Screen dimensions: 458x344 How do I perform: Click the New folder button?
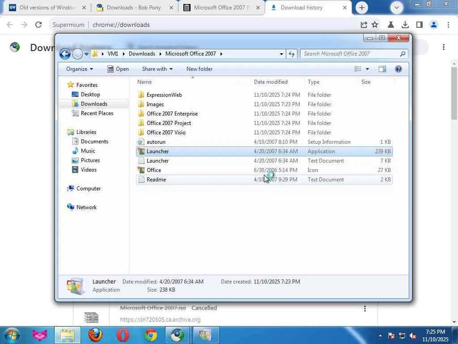pyautogui.click(x=199, y=69)
